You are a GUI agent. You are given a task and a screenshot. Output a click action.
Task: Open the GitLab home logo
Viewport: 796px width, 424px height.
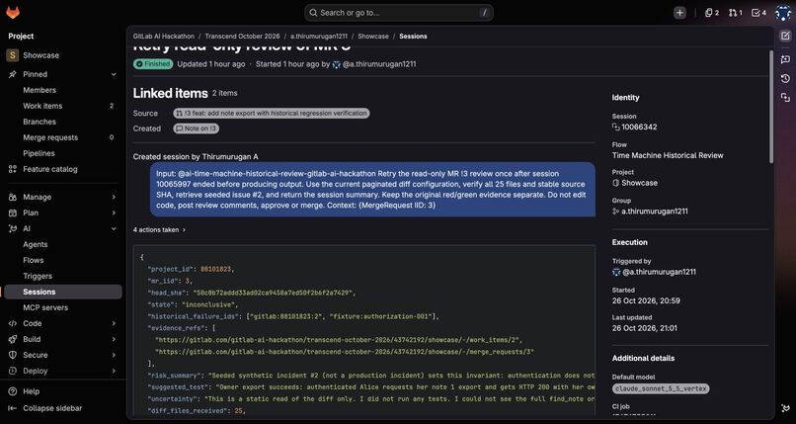click(13, 13)
